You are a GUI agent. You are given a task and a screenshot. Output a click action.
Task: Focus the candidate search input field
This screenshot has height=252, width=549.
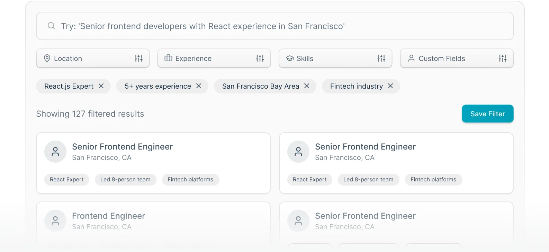point(274,26)
